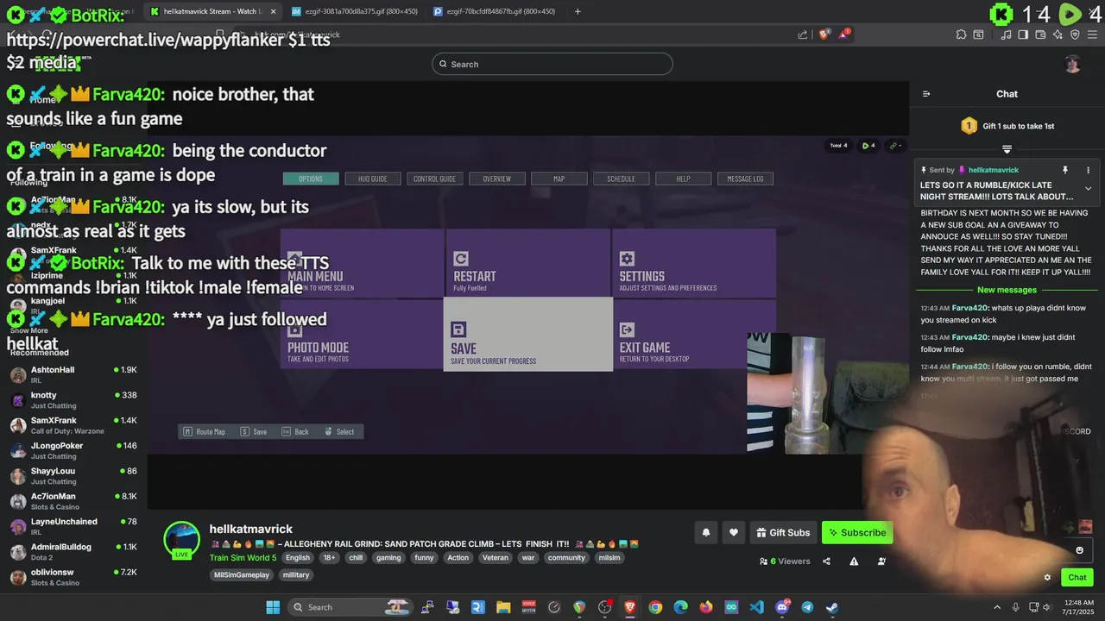The image size is (1105, 621).
Task: Open the user profile avatar menu
Action: point(1072,64)
